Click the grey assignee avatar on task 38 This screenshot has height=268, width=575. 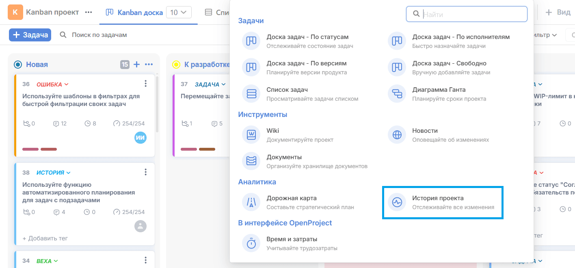coord(141,226)
